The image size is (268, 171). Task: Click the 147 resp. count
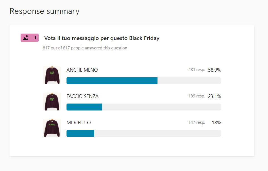pos(196,122)
